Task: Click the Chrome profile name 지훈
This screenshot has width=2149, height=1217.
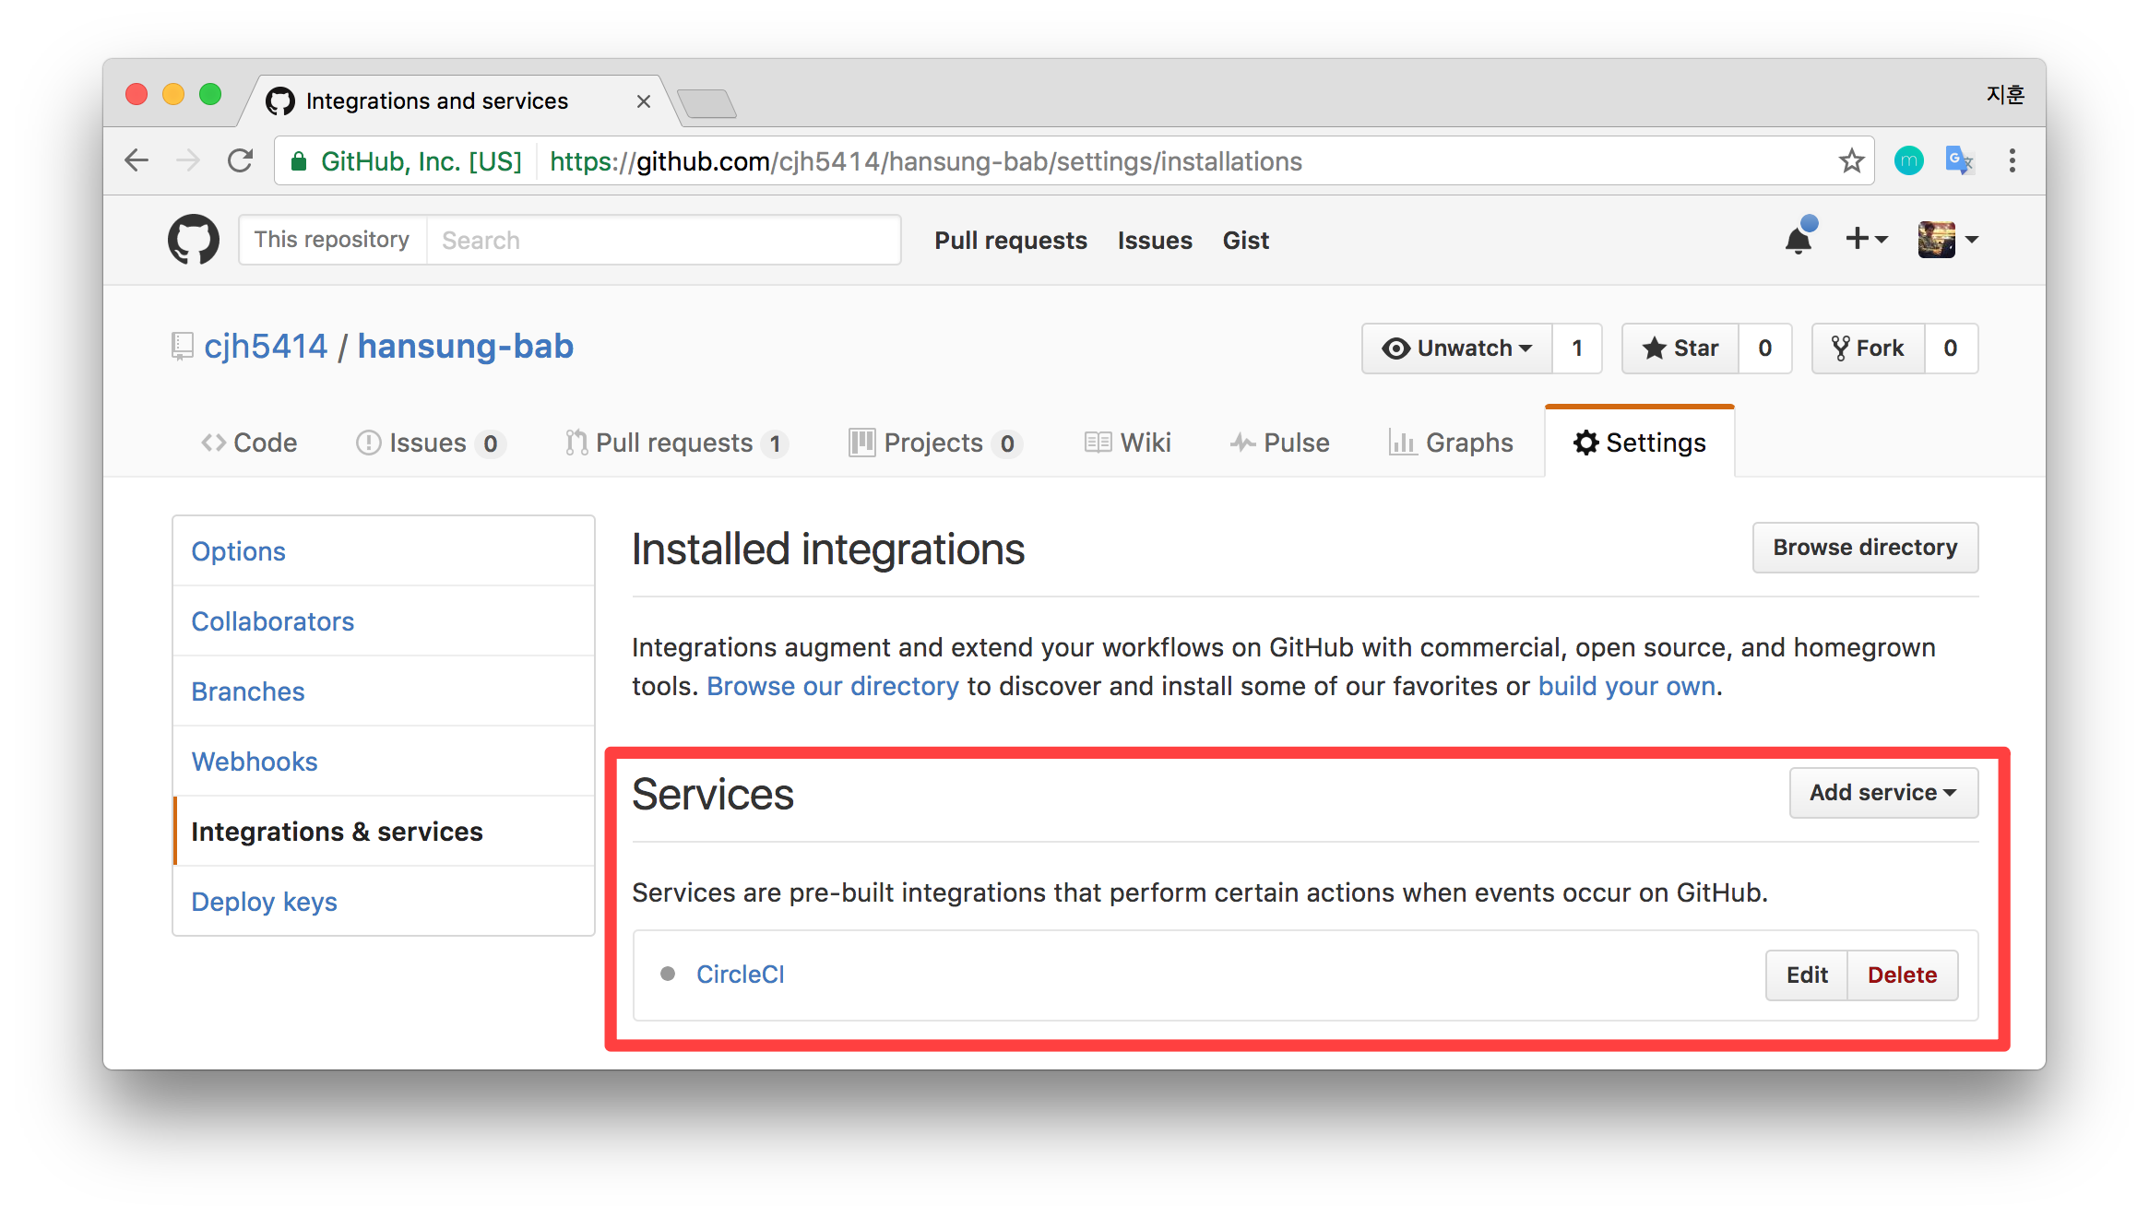Action: pos(2005,95)
